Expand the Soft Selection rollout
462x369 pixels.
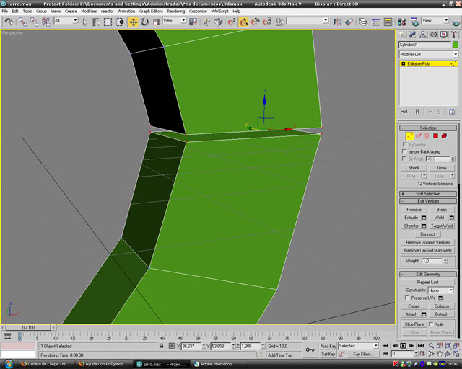pyautogui.click(x=428, y=194)
